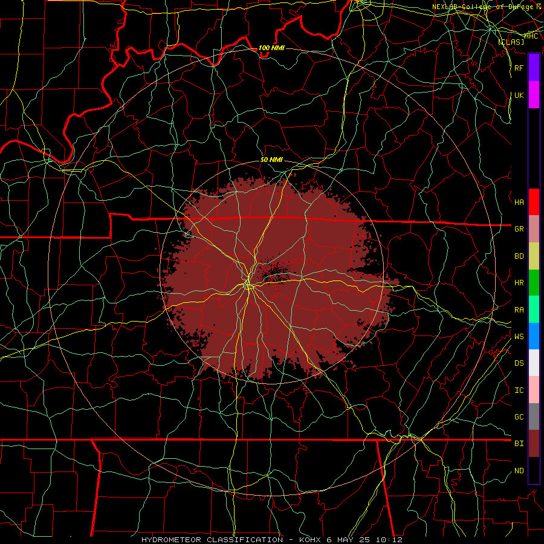This screenshot has width=544, height=544.
Task: Click the GC legend label
Action: point(519,417)
